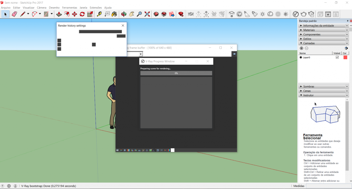Activate the Push/Pull tool
Image resolution: width=352 pixels, height=189 pixels.
[x=59, y=14]
